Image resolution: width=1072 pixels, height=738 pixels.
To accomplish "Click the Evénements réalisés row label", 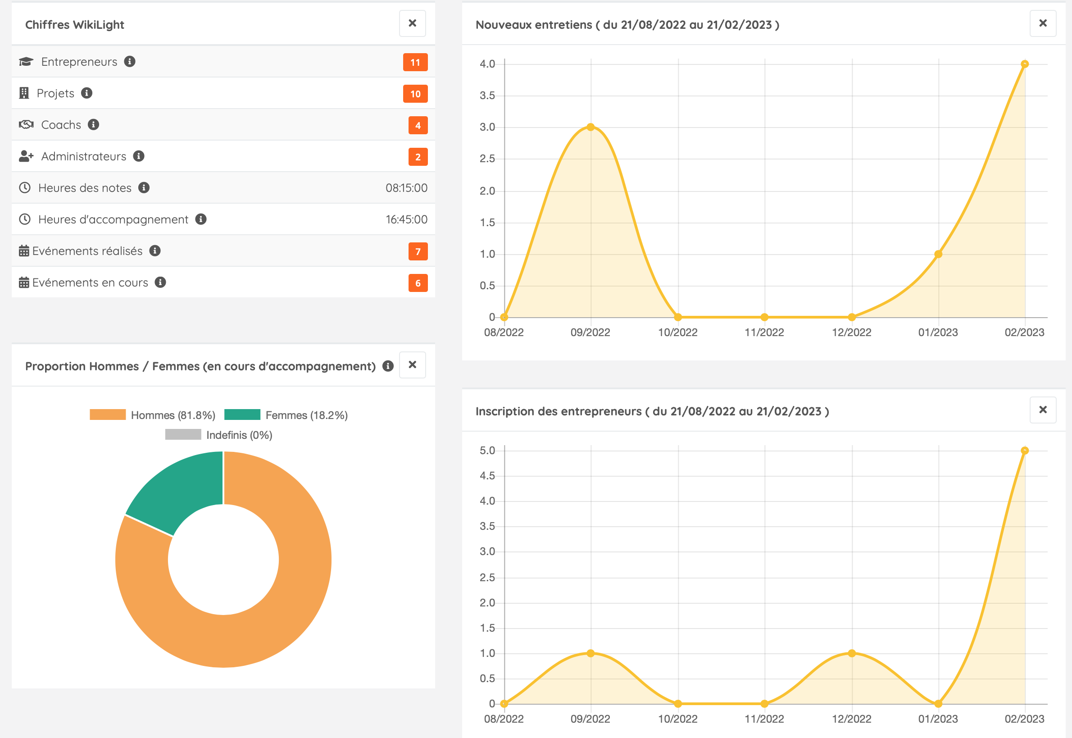I will [x=87, y=251].
